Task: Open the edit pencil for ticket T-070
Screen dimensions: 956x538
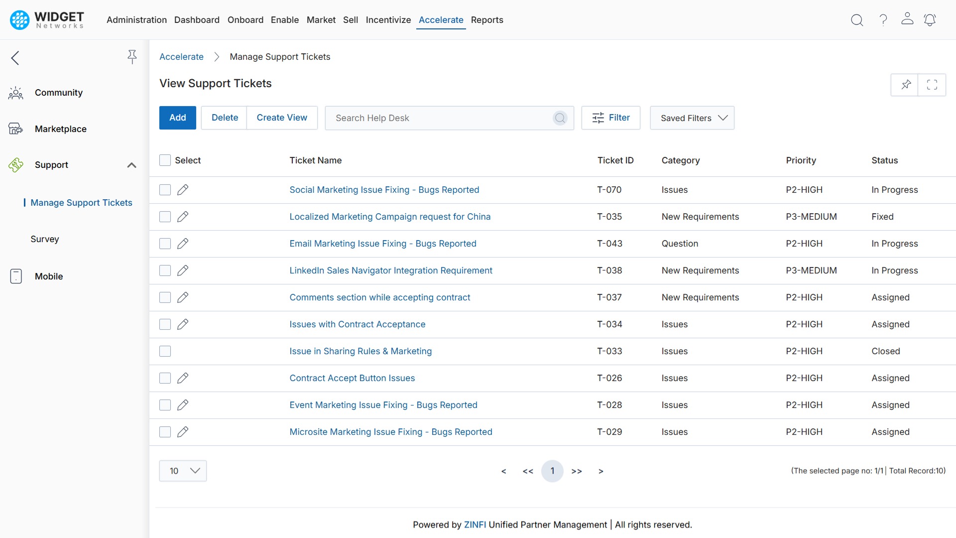Action: [183, 189]
